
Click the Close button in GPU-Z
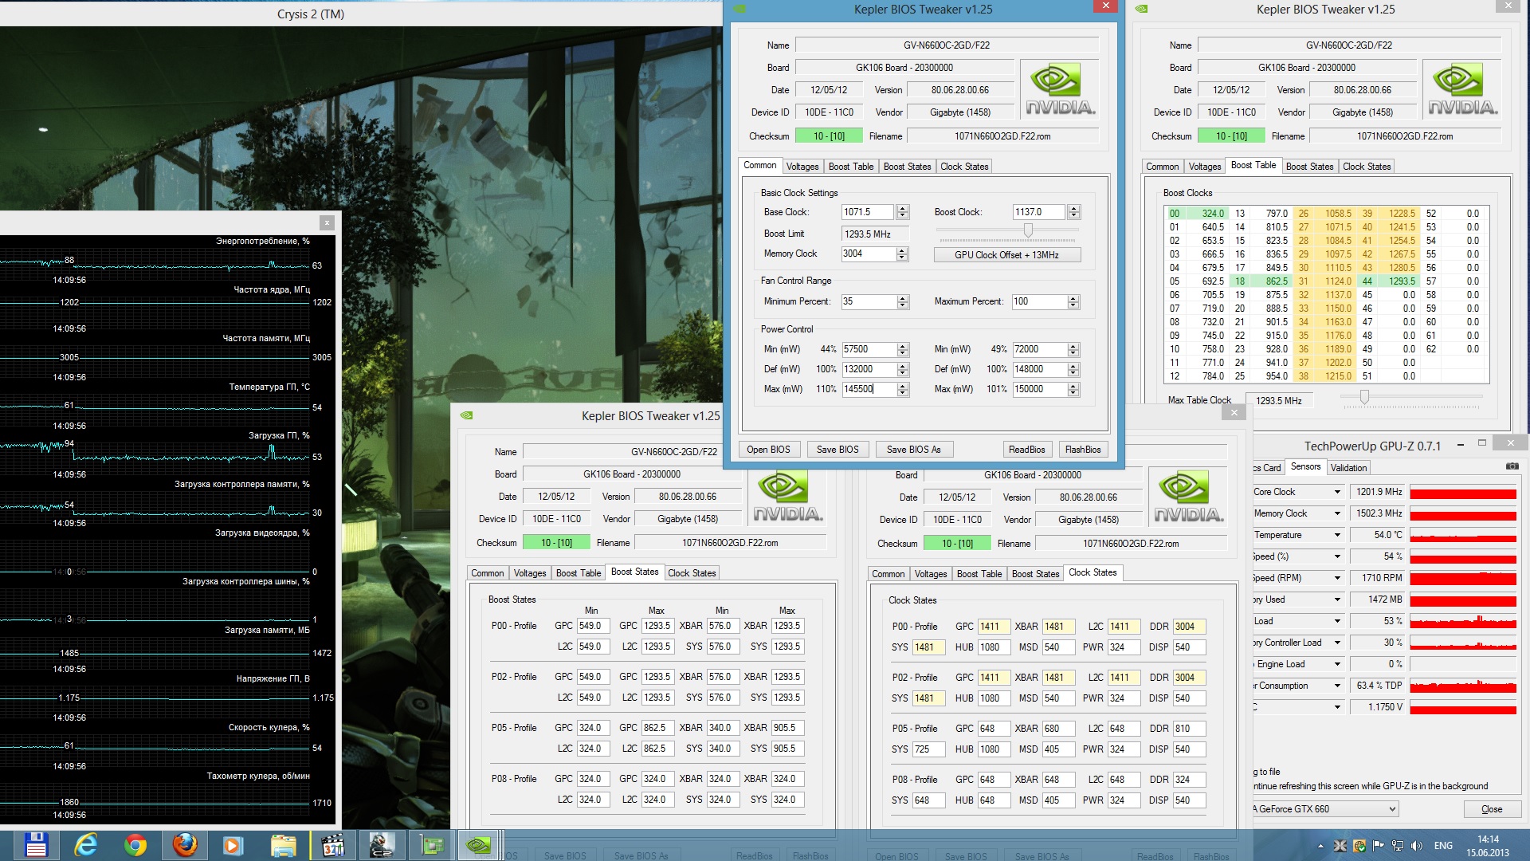(x=1492, y=809)
